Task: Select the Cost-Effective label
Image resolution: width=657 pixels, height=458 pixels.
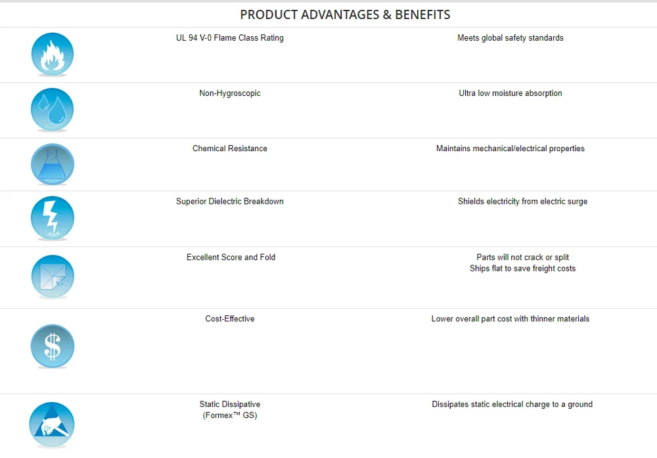Action: [x=230, y=319]
